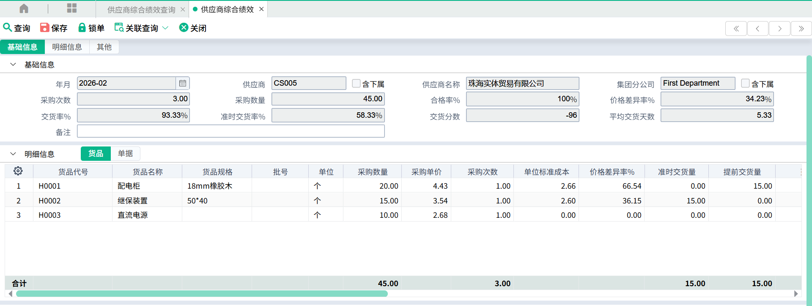812x306 pixels.
Task: Expand the 关联查询 dropdown arrow
Action: click(165, 28)
